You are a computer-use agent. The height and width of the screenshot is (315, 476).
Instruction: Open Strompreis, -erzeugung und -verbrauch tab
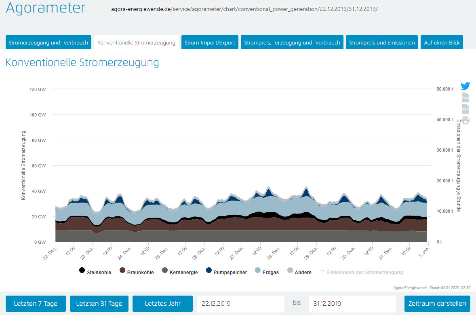[292, 42]
